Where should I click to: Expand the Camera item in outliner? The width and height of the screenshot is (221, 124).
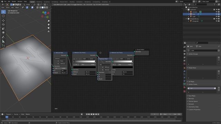click(189, 12)
